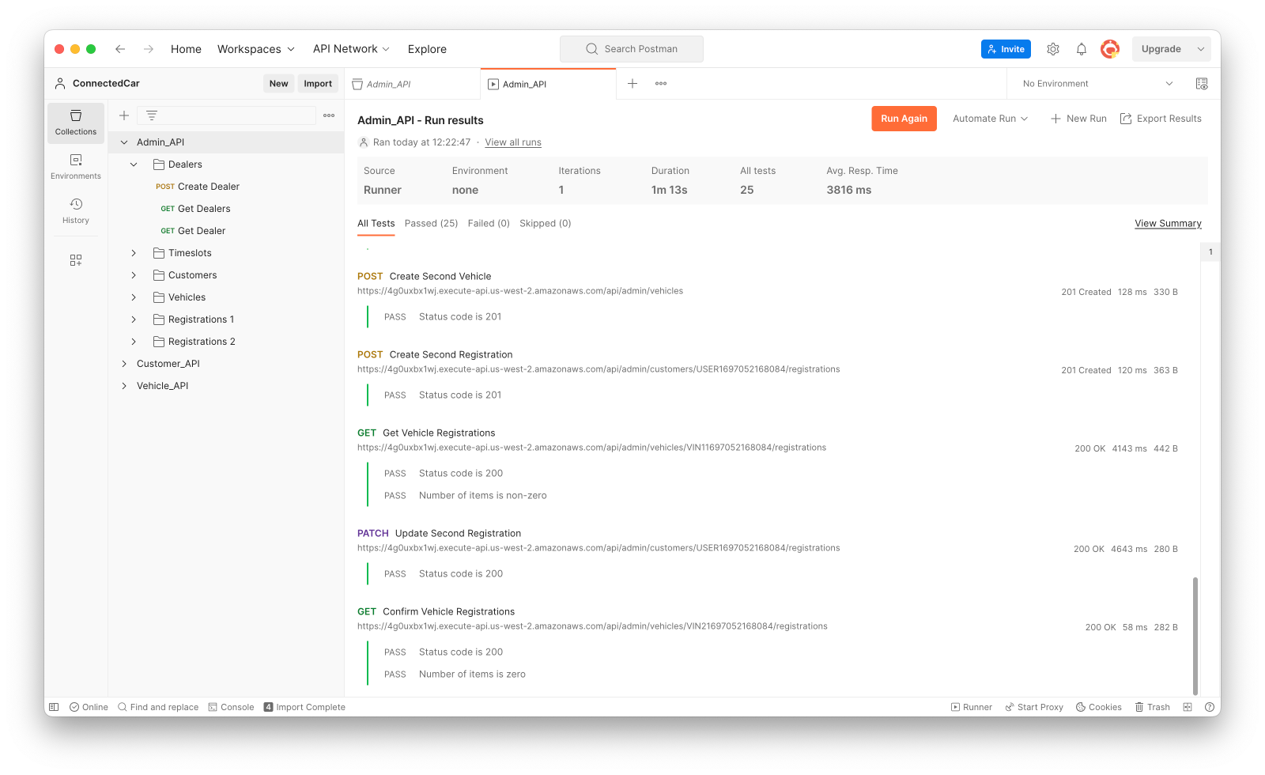Screen dimensions: 1265x775
Task: Expand the Customers folder
Action: tap(134, 275)
